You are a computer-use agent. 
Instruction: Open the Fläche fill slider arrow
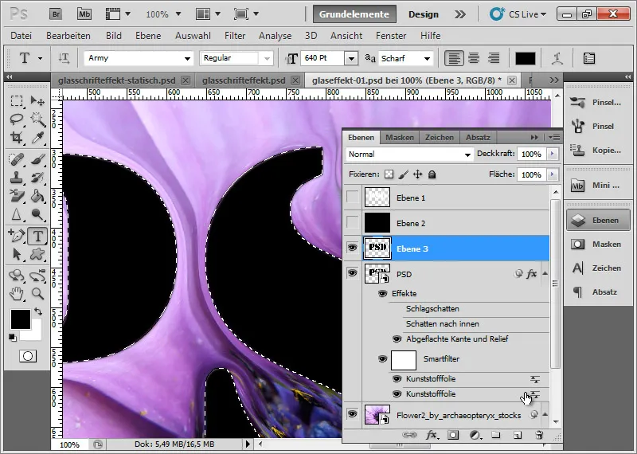click(552, 174)
